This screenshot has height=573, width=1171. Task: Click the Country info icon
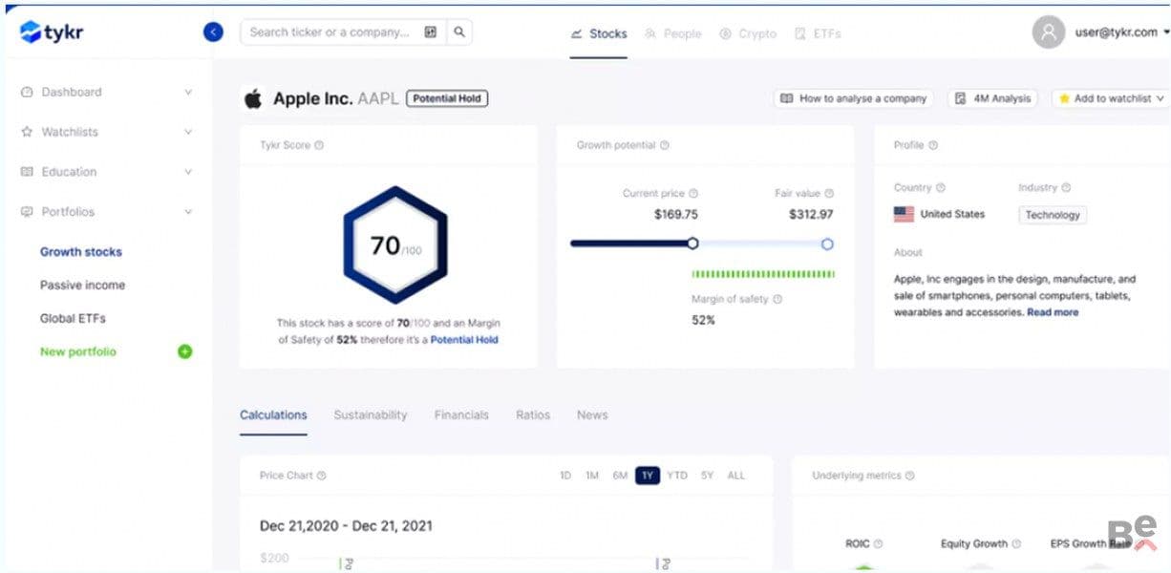[941, 188]
